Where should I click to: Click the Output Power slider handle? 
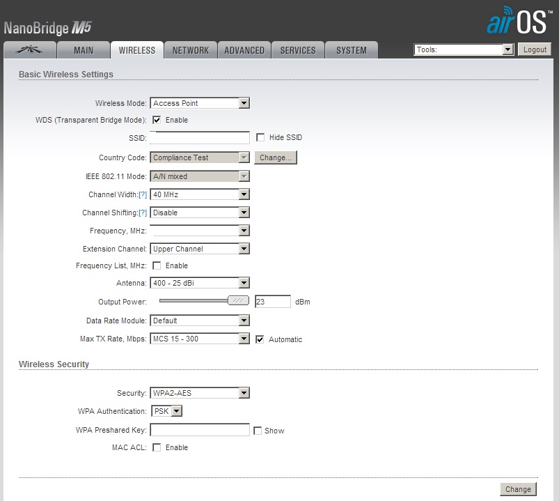[238, 300]
